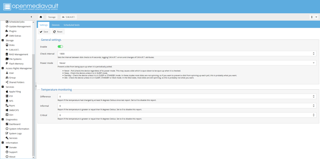Screen dimensions: 320x159
Task: Click the S.M.A.R.T. breadcrumb
Action: (69, 17)
